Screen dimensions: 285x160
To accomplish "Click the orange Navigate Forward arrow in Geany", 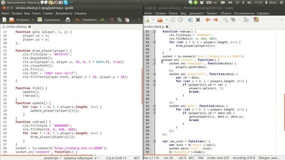I will click(216, 20).
